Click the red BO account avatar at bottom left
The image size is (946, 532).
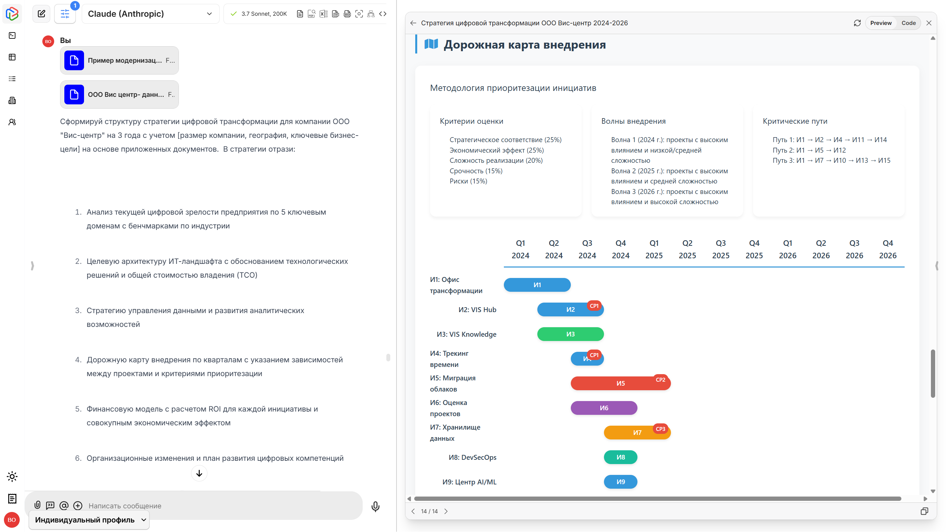point(12,520)
